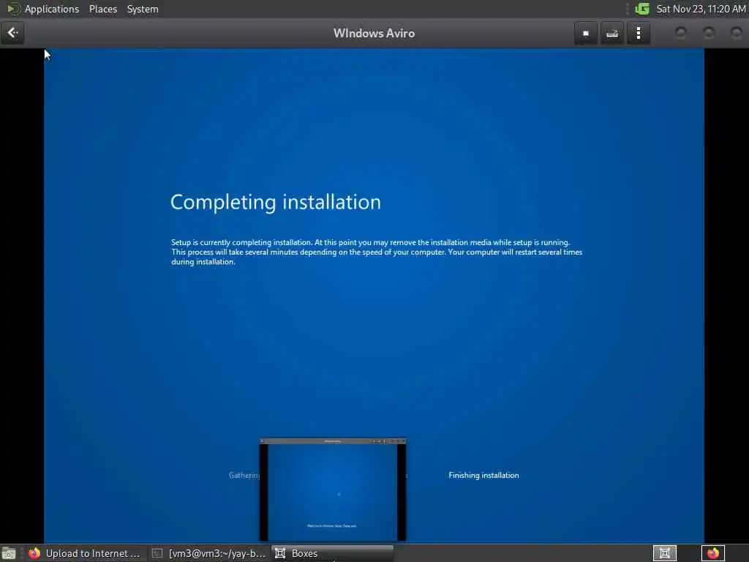Click the green tray icon near the clock
749x562 pixels.
pos(642,9)
